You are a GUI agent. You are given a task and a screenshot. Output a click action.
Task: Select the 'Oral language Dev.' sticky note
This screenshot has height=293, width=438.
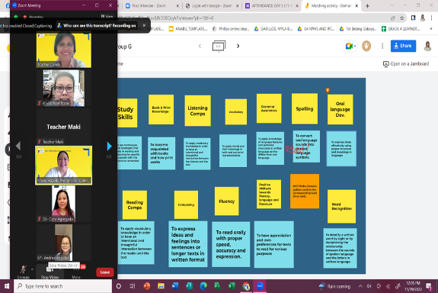coord(340,109)
